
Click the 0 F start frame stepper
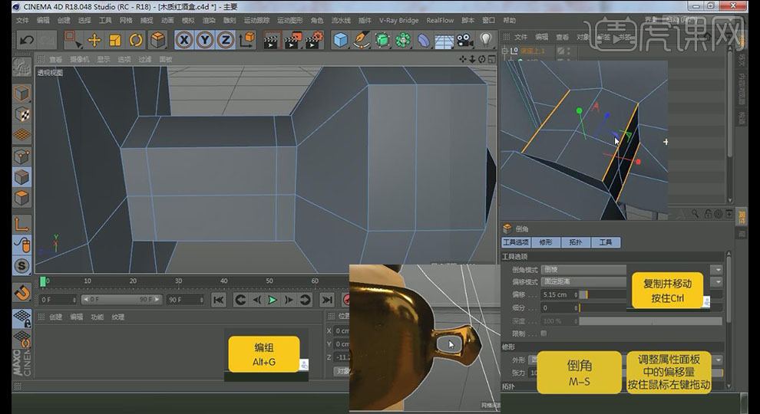pos(74,300)
